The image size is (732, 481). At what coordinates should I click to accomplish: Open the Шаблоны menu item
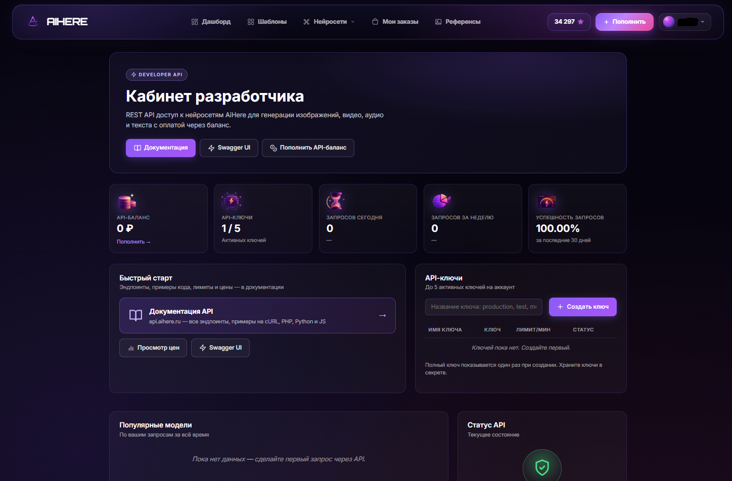[267, 22]
